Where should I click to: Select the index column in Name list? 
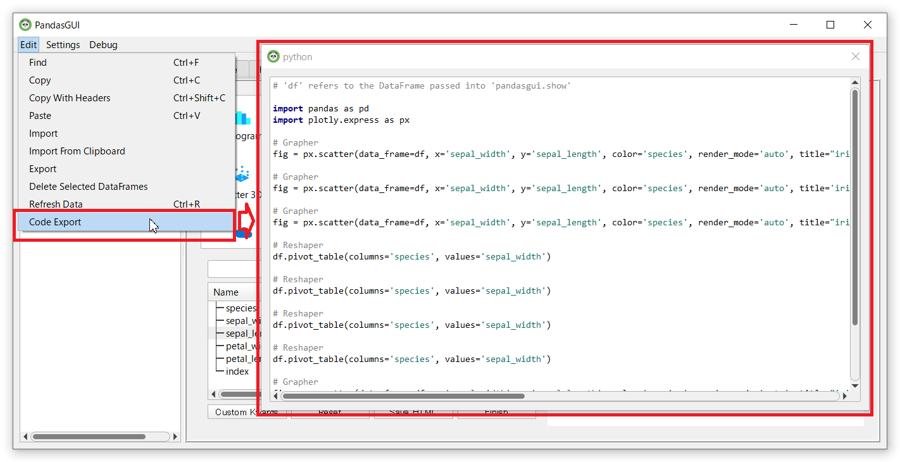tap(237, 371)
